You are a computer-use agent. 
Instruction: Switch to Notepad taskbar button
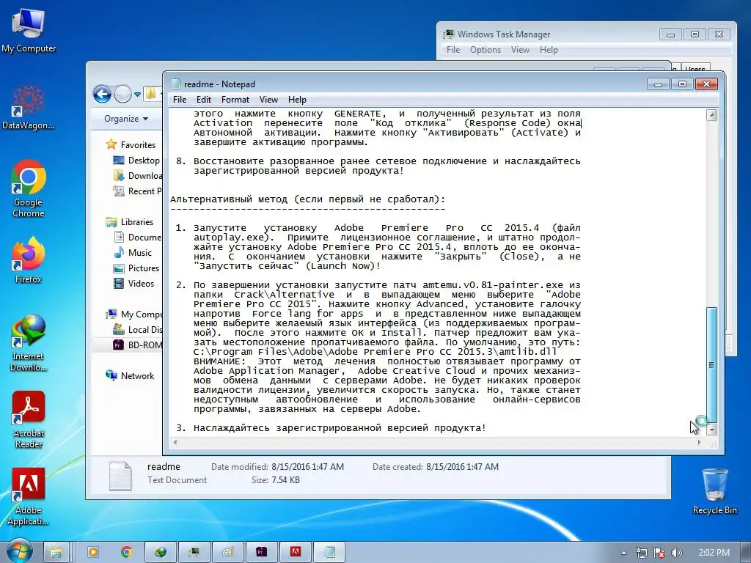coord(329,553)
